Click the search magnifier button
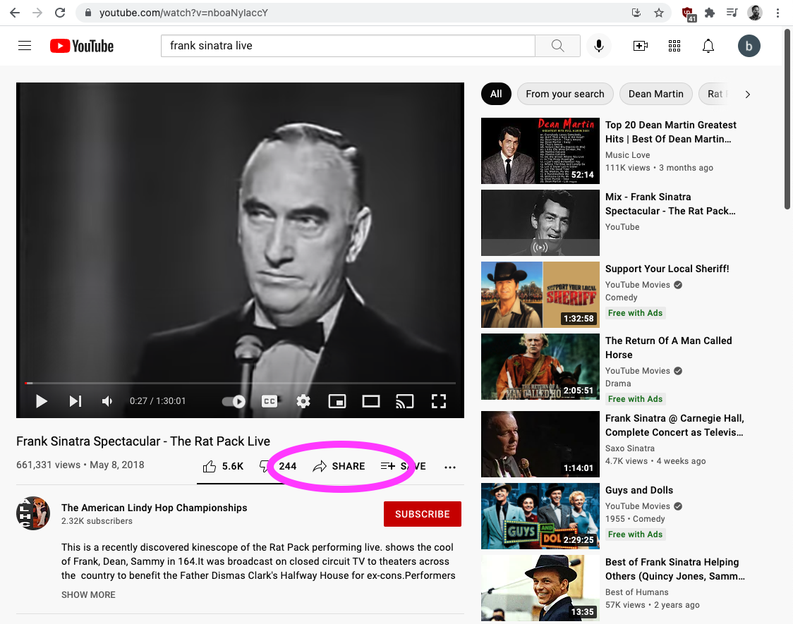 tap(557, 46)
